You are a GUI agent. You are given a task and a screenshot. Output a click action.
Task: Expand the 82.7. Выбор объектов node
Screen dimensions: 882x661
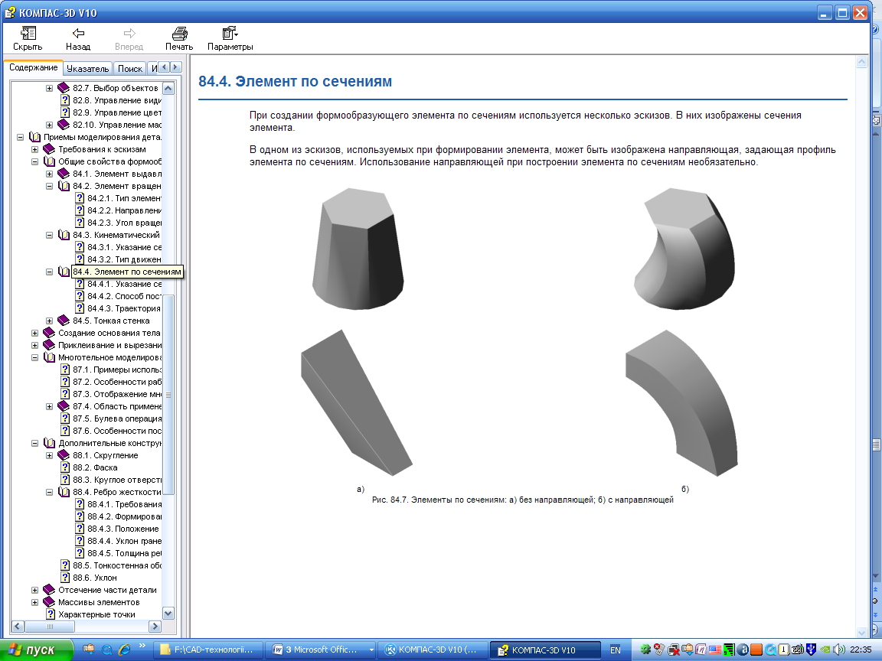(x=50, y=88)
